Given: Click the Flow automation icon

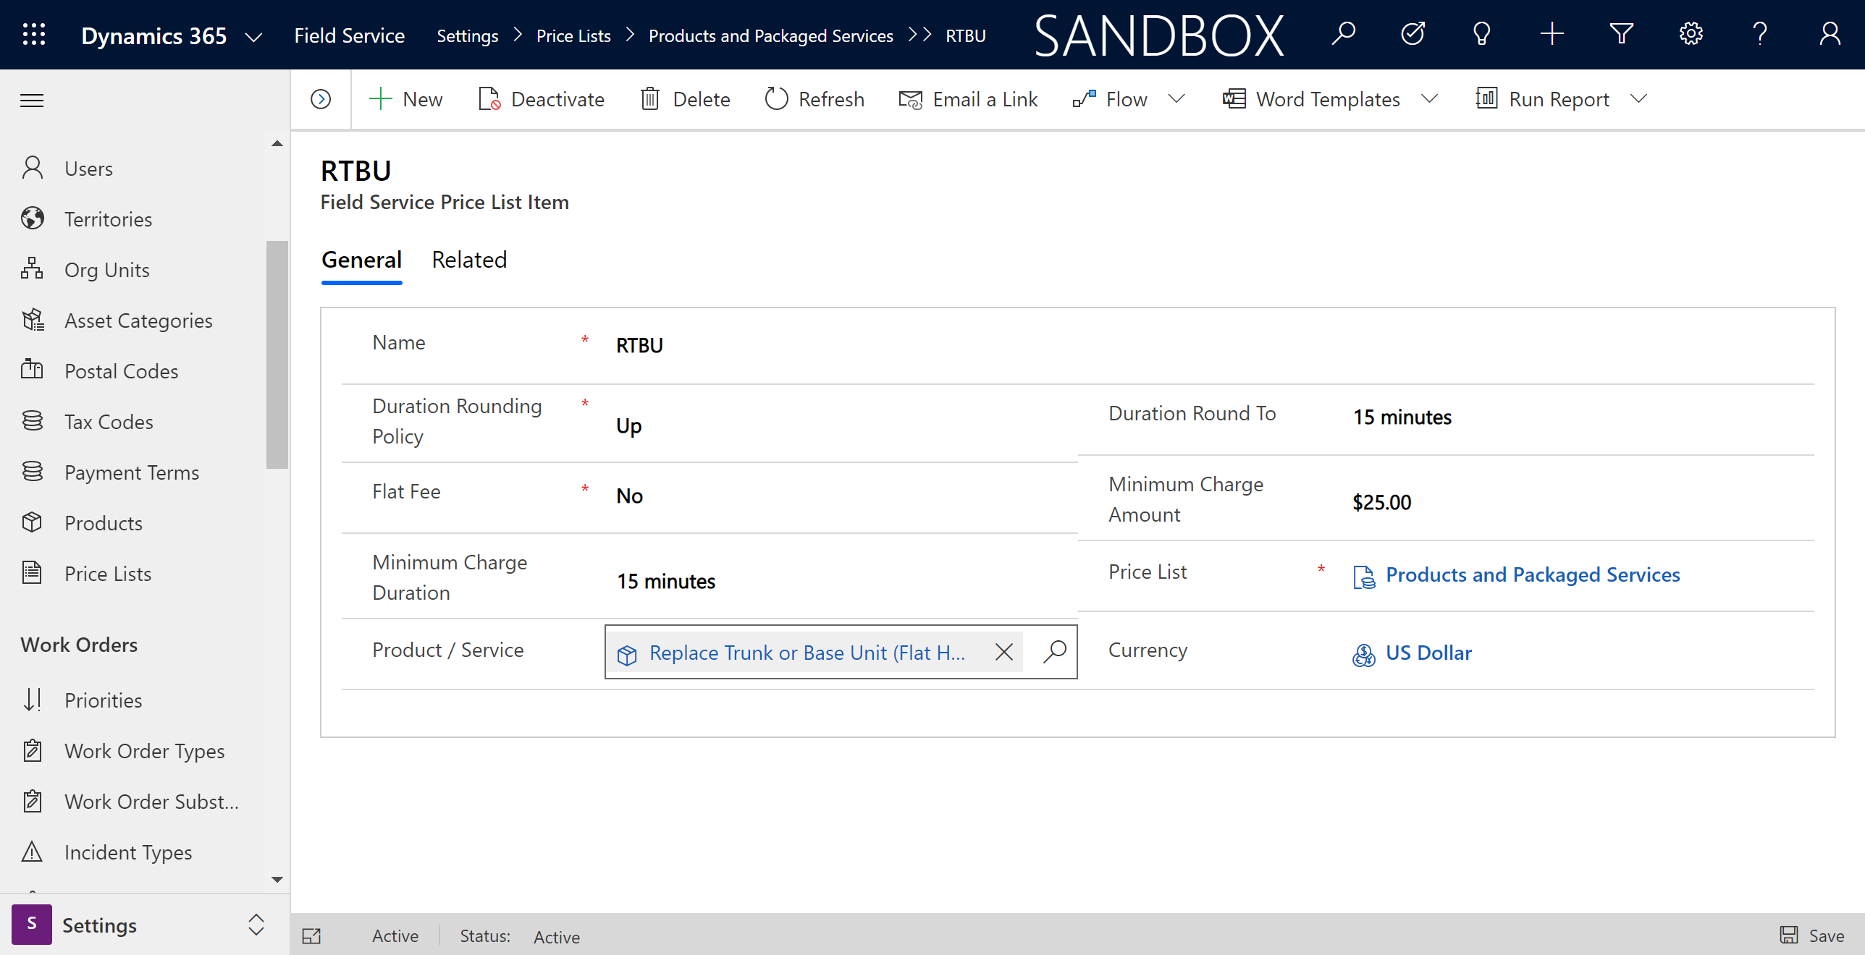Looking at the screenshot, I should [x=1080, y=98].
